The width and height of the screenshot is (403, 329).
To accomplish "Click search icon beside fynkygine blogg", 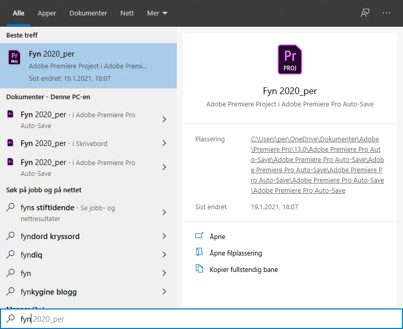I will tap(10, 291).
